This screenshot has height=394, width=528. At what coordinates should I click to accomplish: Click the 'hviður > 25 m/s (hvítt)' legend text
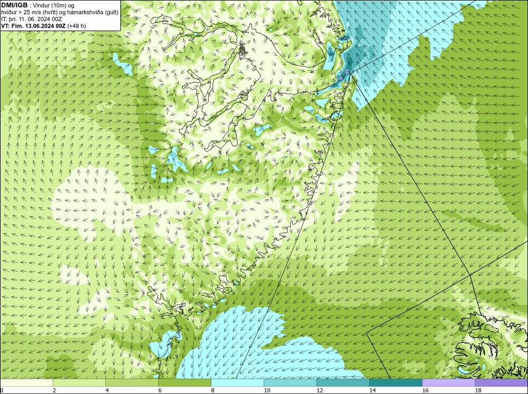click(x=29, y=13)
